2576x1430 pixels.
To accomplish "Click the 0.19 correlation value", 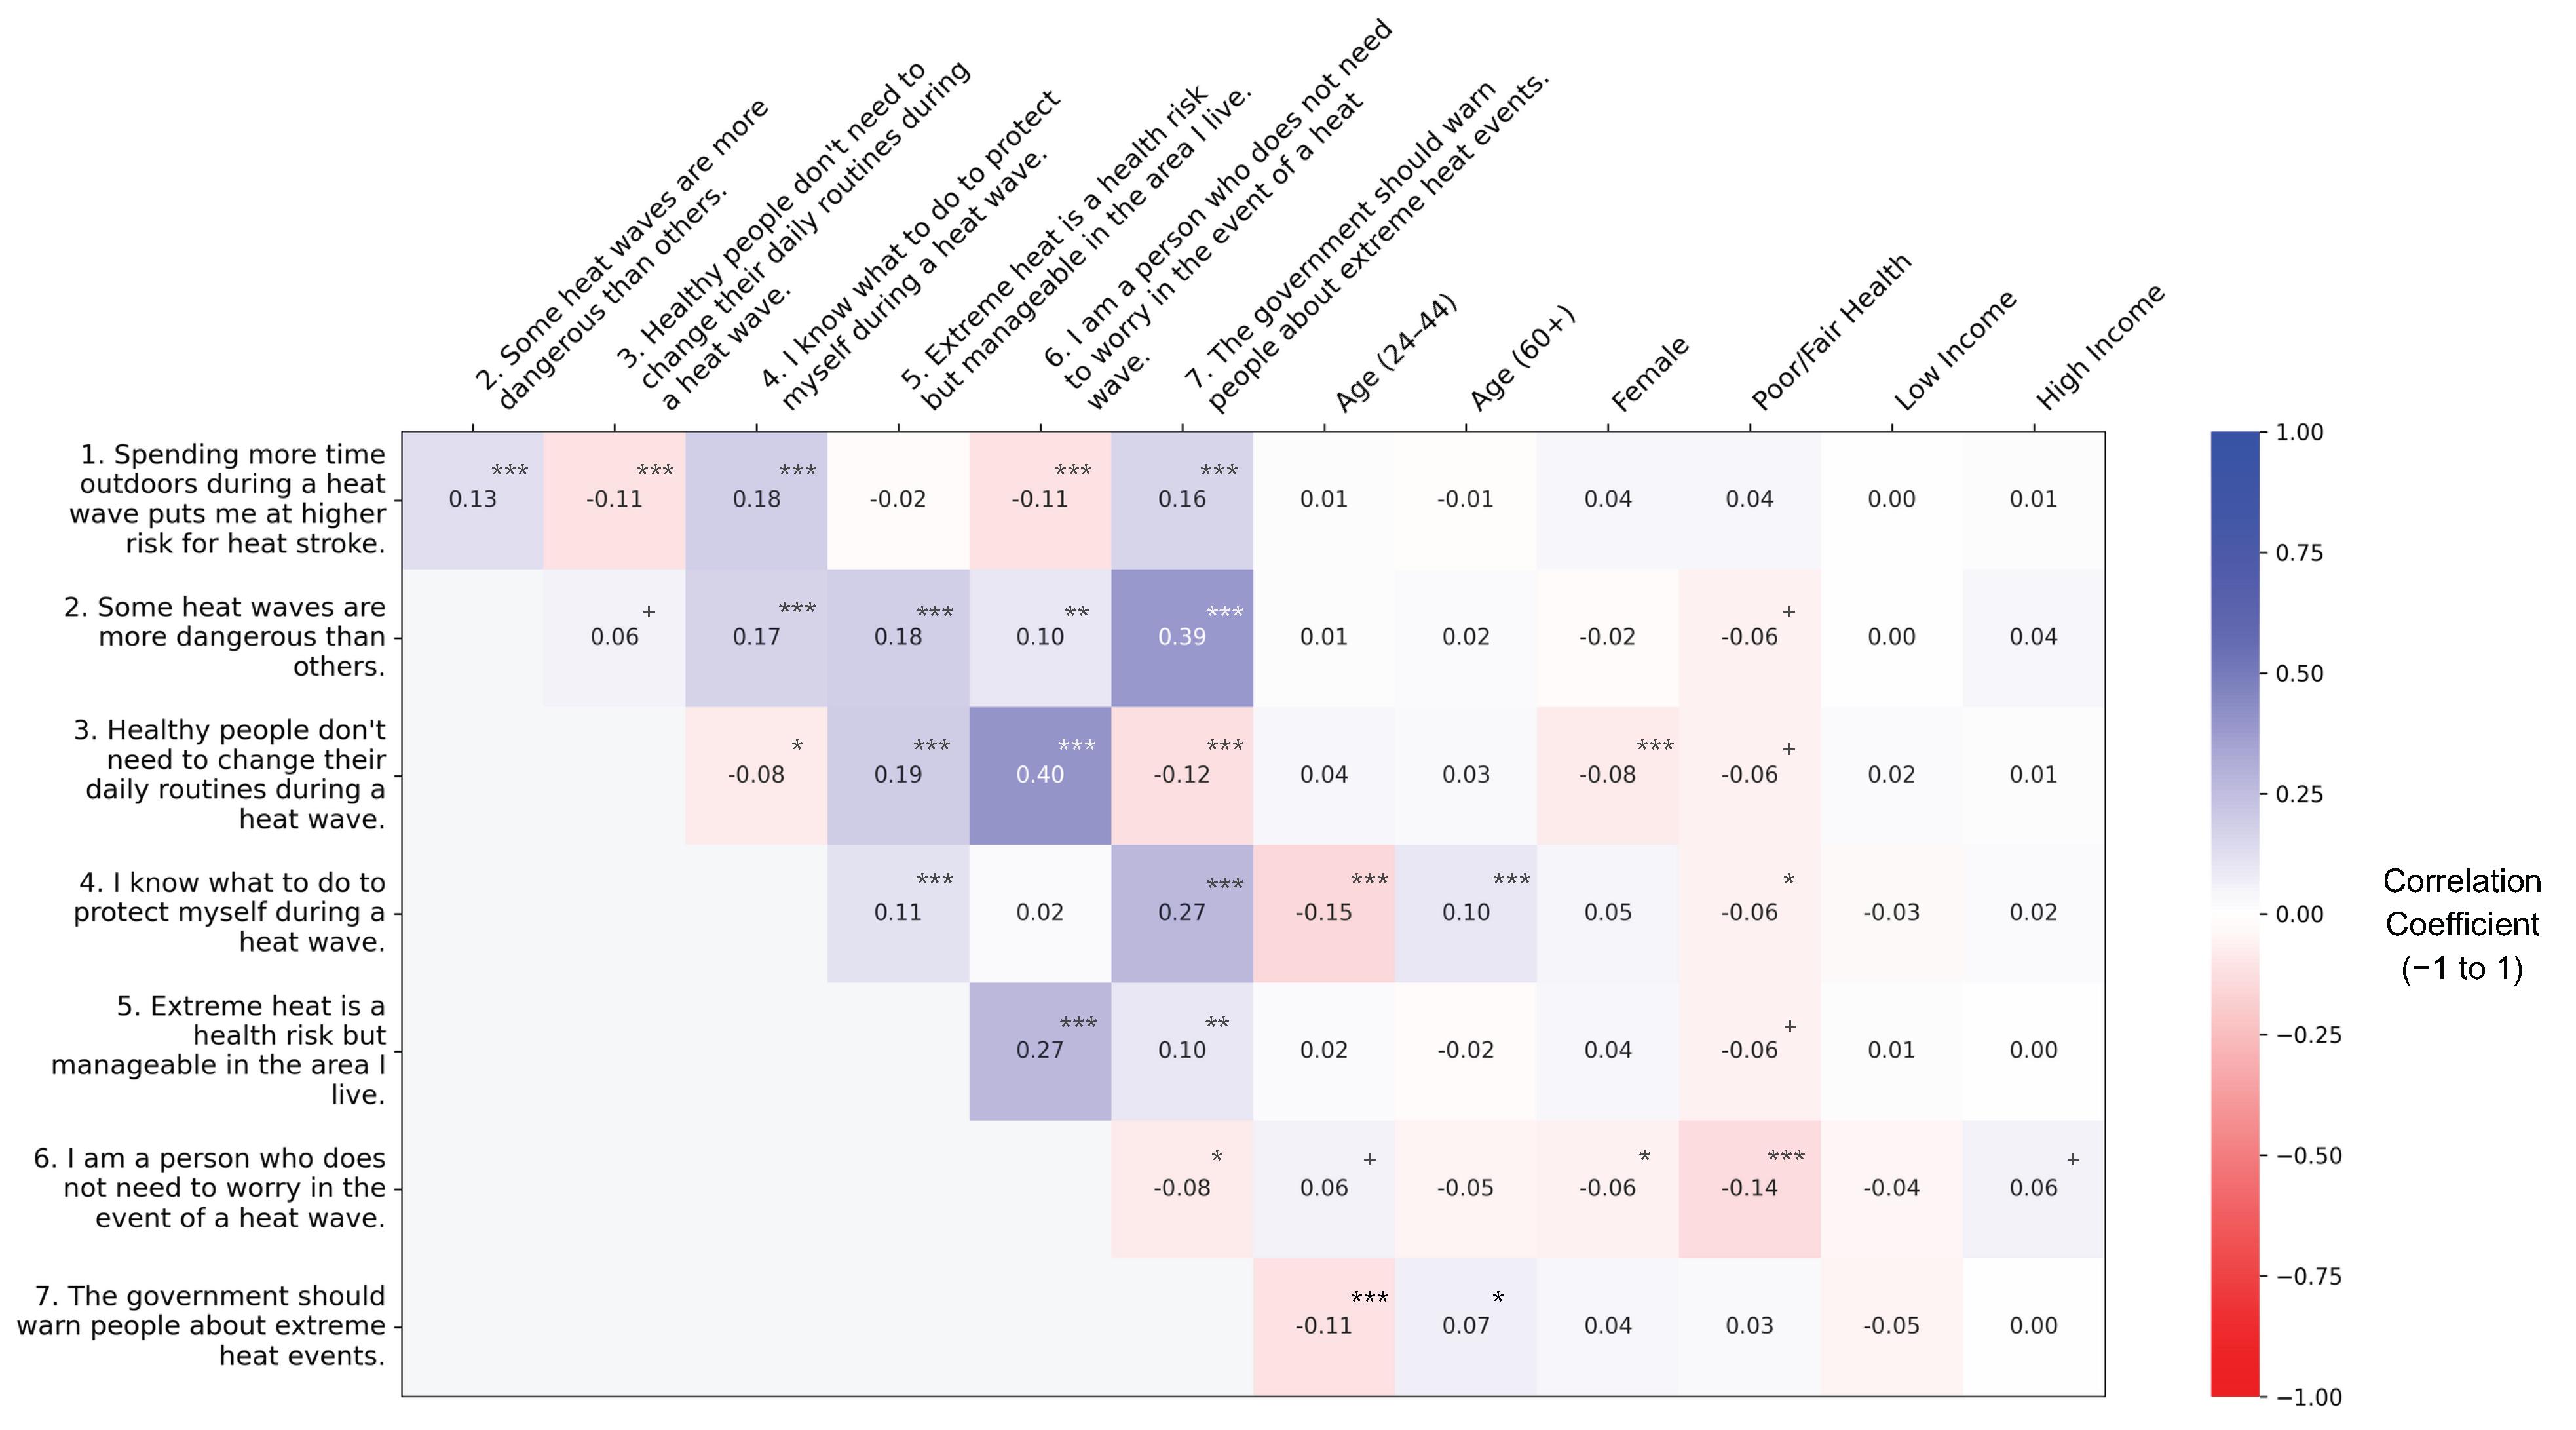I will pyautogui.click(x=898, y=775).
